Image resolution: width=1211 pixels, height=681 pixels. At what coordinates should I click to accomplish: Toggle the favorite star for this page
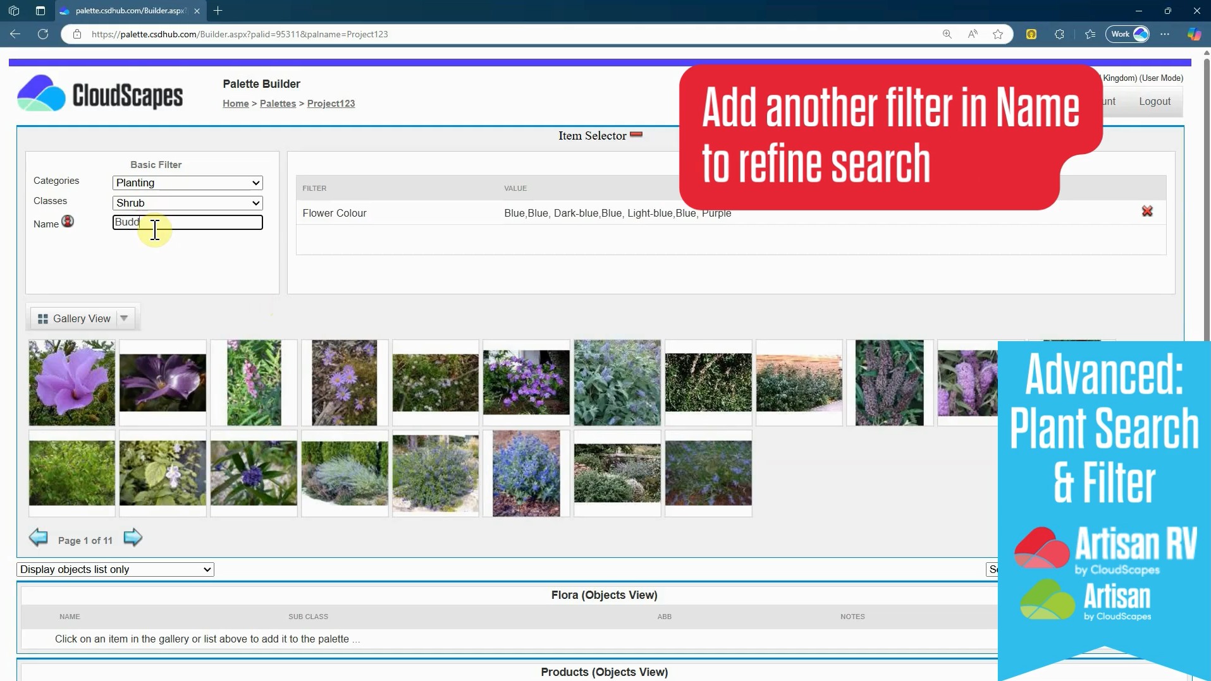click(x=998, y=34)
